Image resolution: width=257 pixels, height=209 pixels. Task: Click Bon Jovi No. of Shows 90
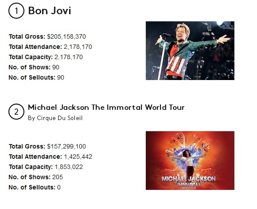34,67
